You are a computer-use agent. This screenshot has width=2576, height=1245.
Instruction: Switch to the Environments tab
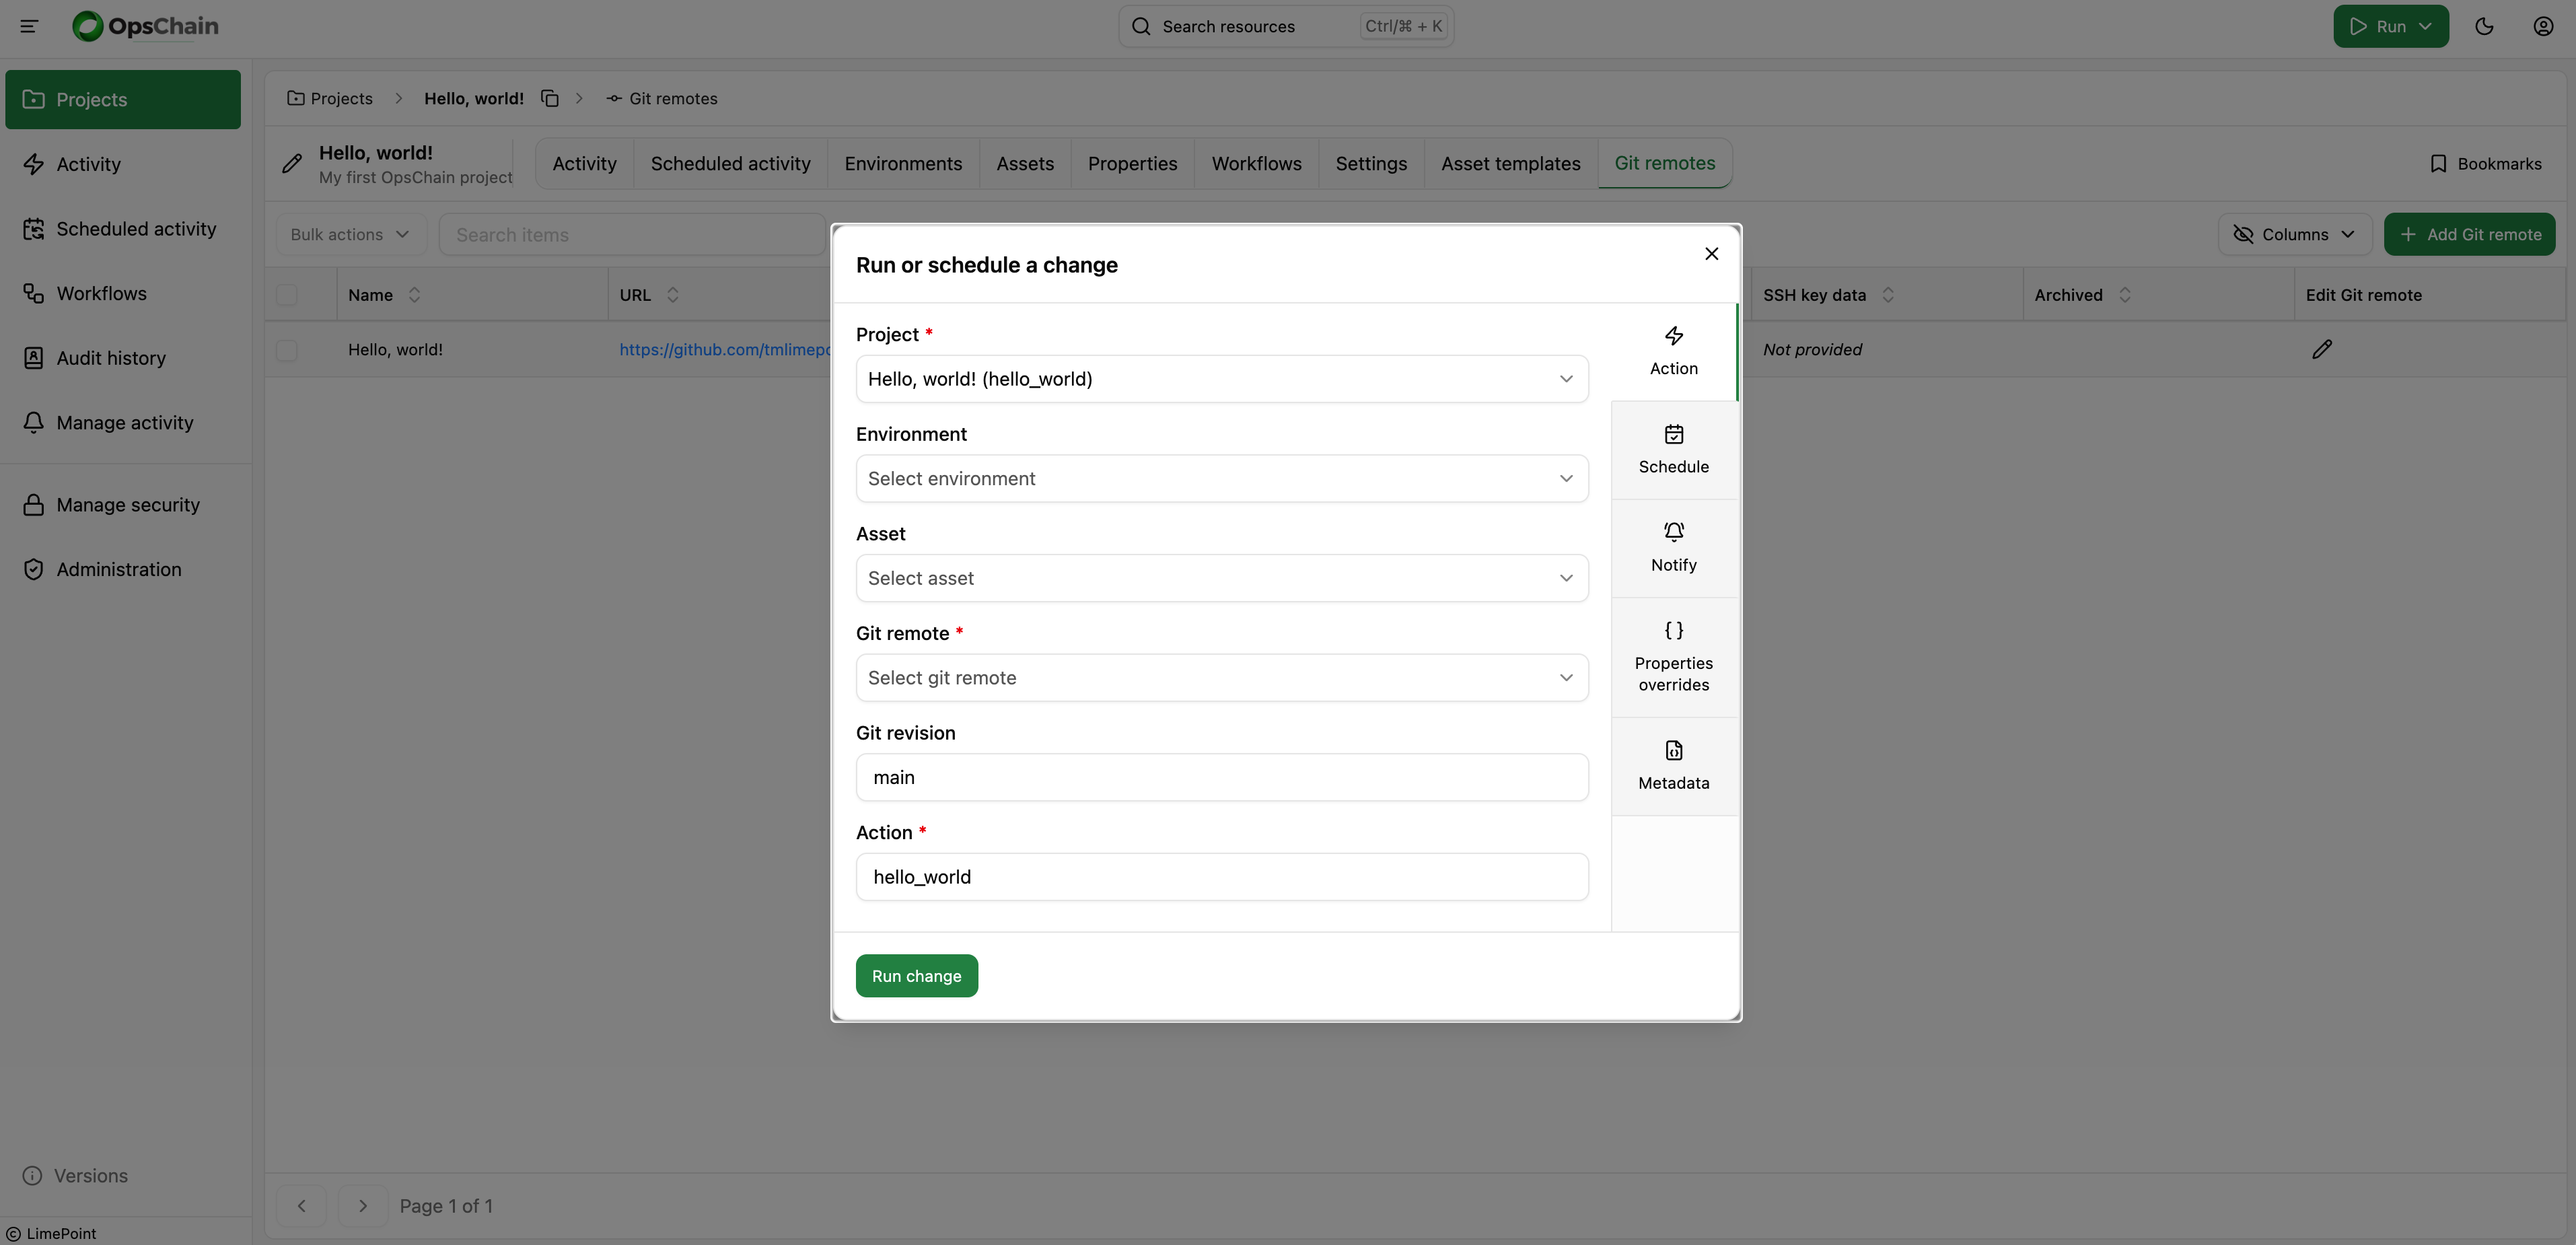(903, 163)
